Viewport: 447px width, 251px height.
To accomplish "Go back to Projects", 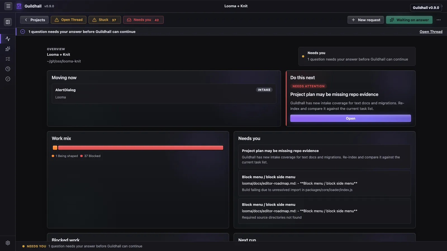I will click(x=34, y=20).
